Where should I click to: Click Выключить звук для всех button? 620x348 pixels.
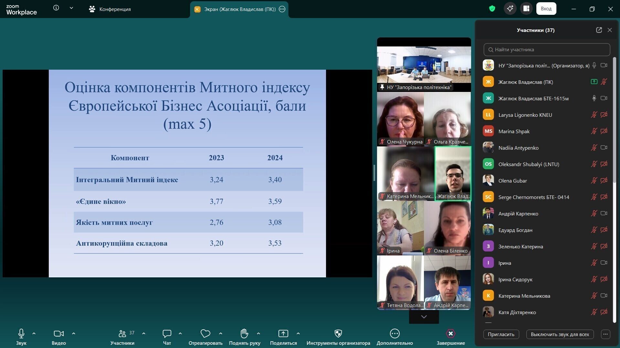point(560,334)
